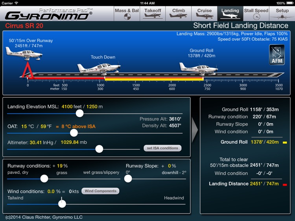295x221 pixels.
Task: Click the Tailwind label
Action: point(15,198)
